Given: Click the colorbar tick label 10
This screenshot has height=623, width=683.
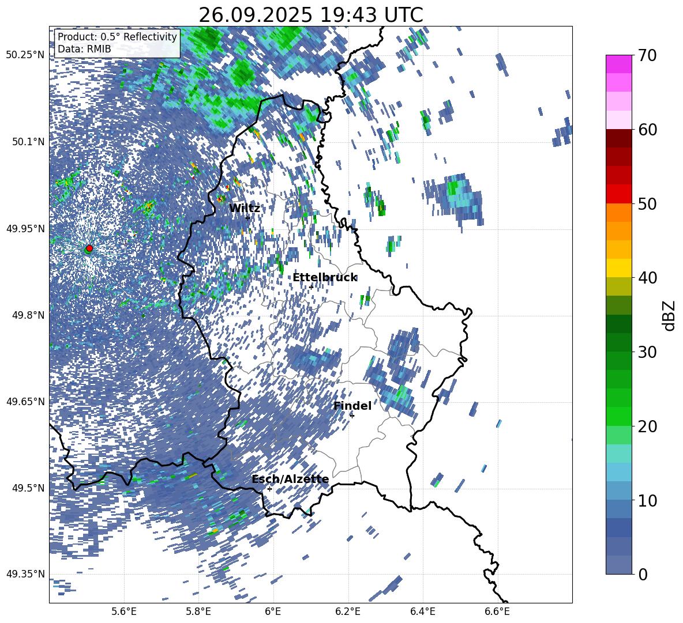Looking at the screenshot, I should [648, 500].
